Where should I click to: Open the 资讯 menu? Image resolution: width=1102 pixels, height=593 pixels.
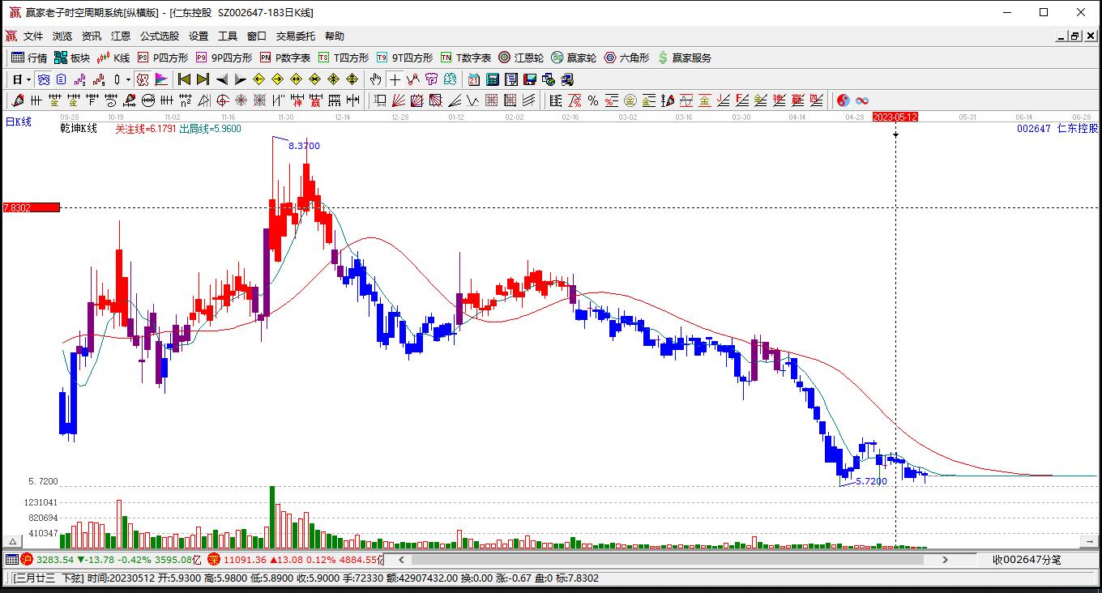(92, 36)
